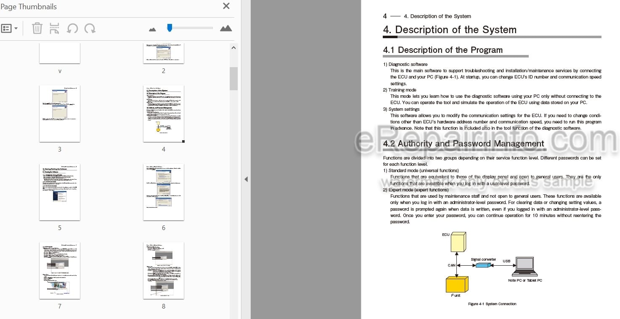This screenshot has width=620, height=319.
Task: Reduce thumbnail size small mountain icon
Action: (x=152, y=29)
